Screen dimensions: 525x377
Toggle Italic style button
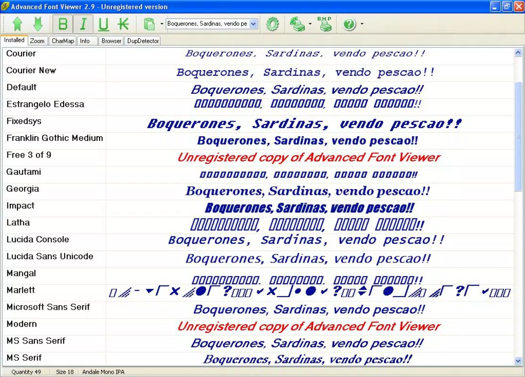pyautogui.click(x=83, y=24)
